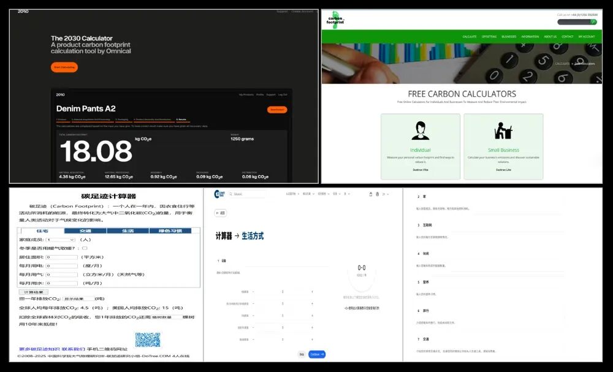Open the OFFSETTING menu item
The image size is (613, 372).
click(489, 37)
